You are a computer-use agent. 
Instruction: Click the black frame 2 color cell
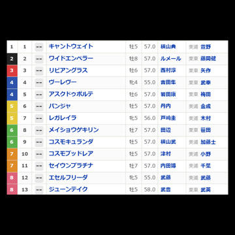click(x=12, y=59)
